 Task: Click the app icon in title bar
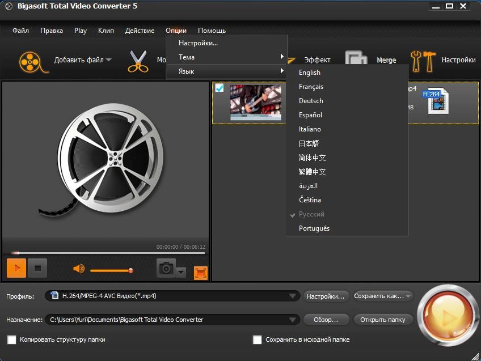tap(9, 6)
